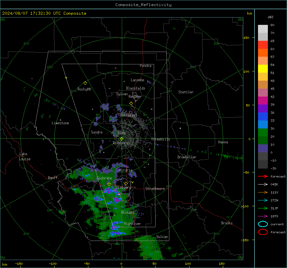The width and height of the screenshot is (287, 268).
Task: Select the bright green 20 dBZ swatch
Action: [x=263, y=133]
